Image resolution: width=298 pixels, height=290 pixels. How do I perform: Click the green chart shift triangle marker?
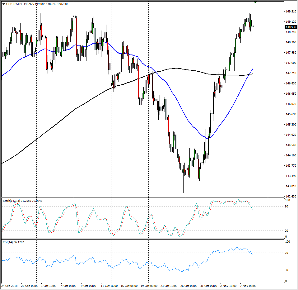[255, 2]
